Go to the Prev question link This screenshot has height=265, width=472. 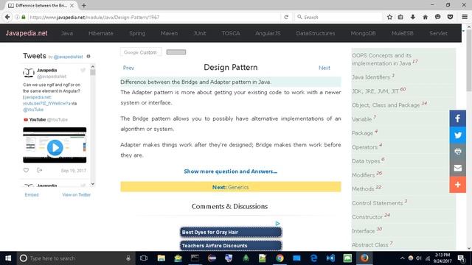(x=128, y=68)
